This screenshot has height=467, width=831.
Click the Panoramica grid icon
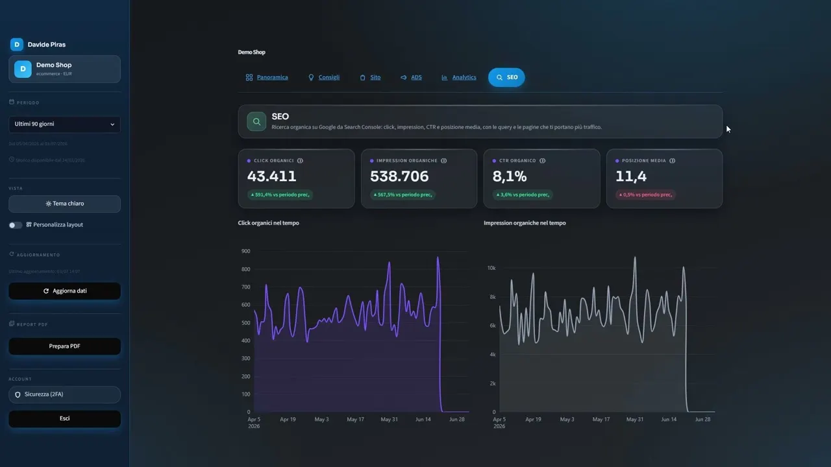coord(249,77)
